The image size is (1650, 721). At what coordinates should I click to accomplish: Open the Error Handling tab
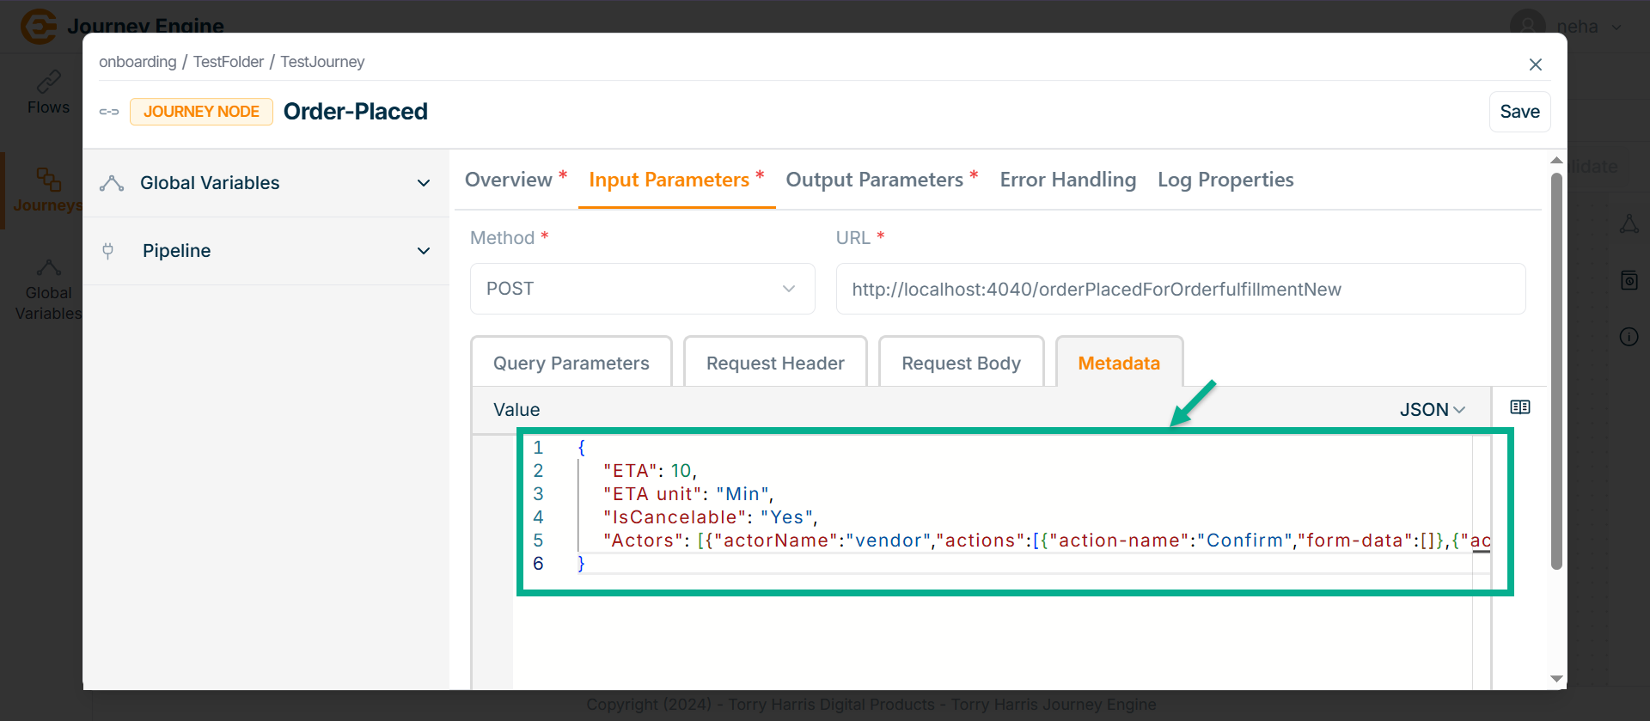[1067, 180]
